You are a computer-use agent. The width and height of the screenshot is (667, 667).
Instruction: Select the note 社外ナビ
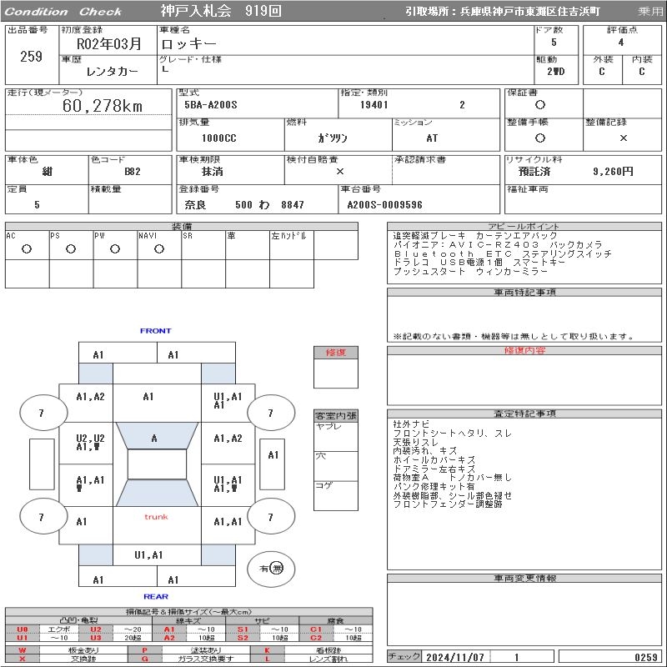(411, 424)
